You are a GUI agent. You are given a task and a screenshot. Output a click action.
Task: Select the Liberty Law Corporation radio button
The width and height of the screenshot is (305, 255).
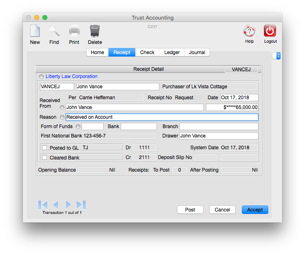[41, 76]
